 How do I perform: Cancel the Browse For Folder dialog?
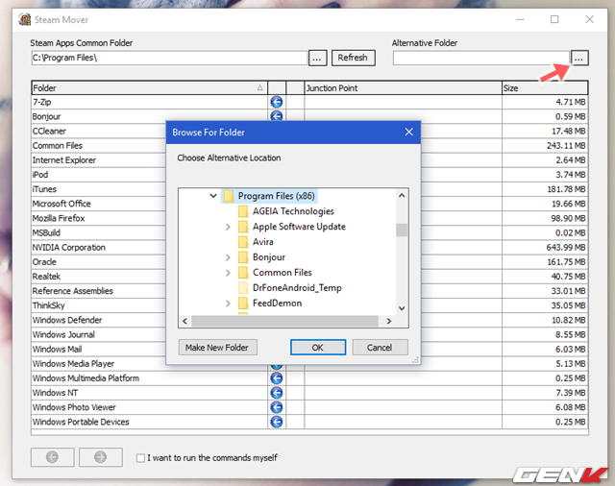[380, 348]
